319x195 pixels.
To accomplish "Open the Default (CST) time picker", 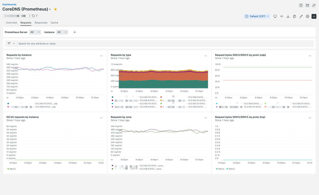I will [257, 16].
